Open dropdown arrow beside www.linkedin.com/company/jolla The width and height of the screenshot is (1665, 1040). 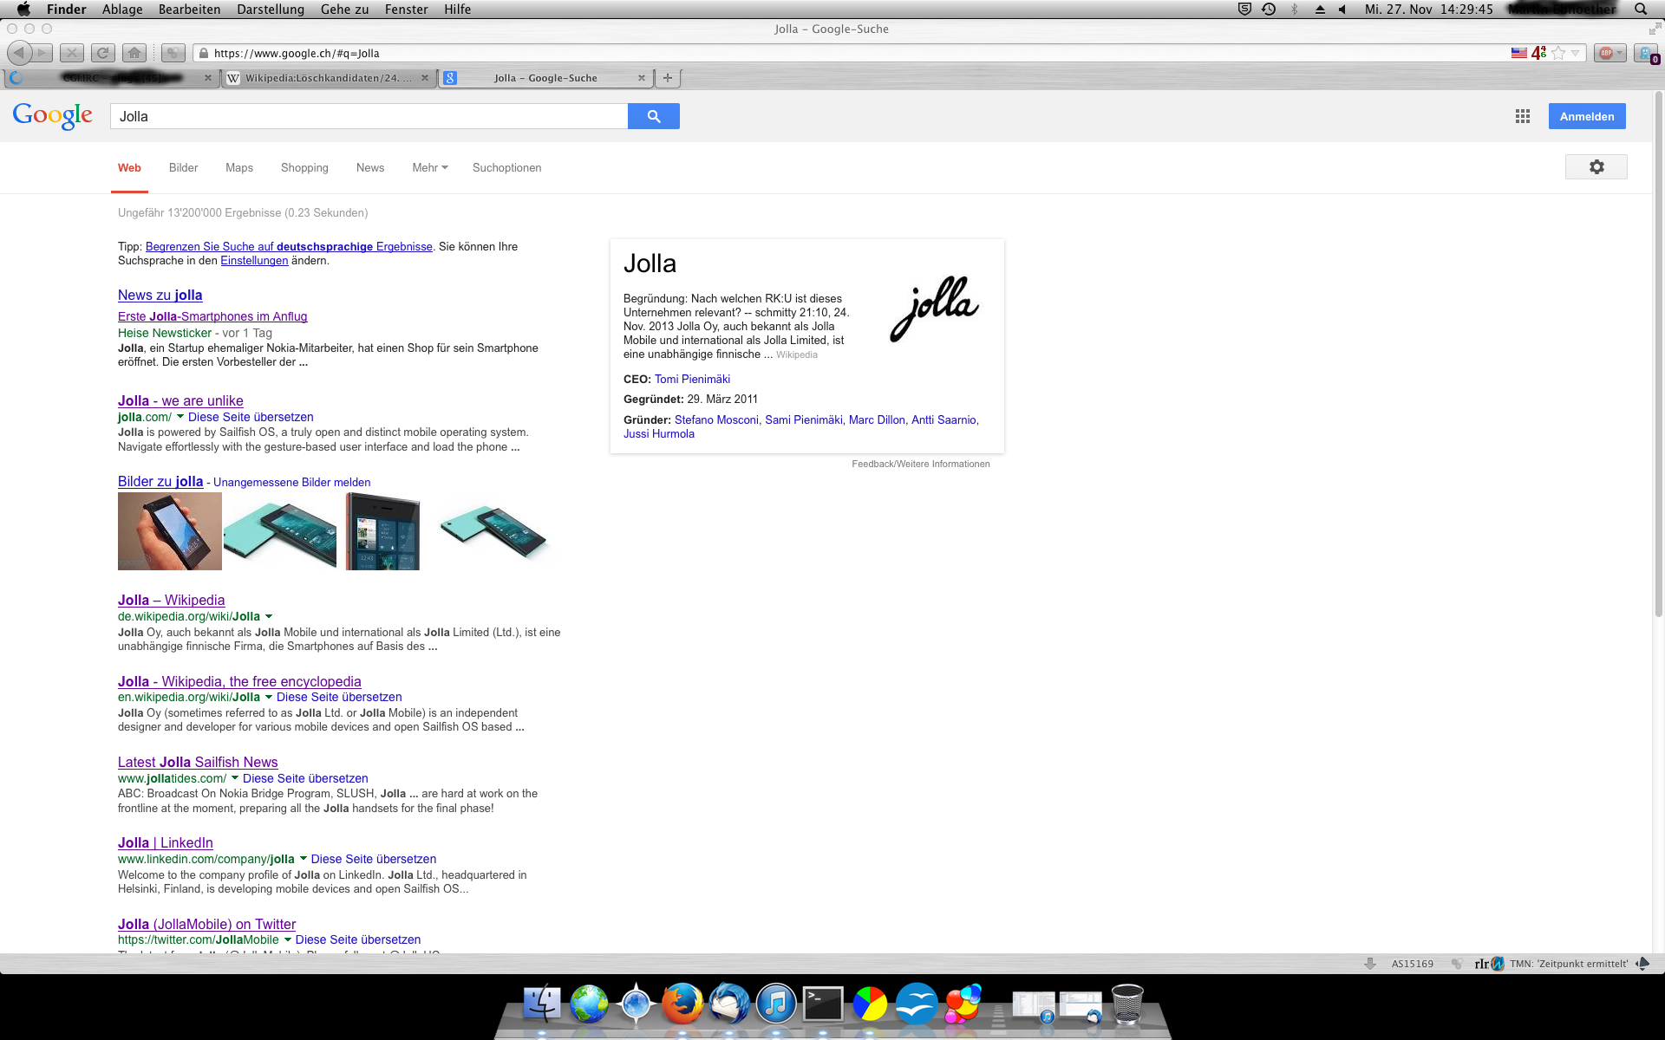tap(304, 859)
